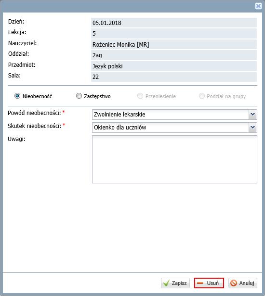Image resolution: width=265 pixels, height=296 pixels.
Task: Save changes with the Zapisz button
Action: tap(175, 283)
